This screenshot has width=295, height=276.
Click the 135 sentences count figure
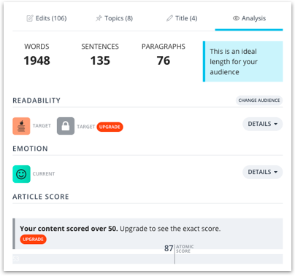click(100, 60)
